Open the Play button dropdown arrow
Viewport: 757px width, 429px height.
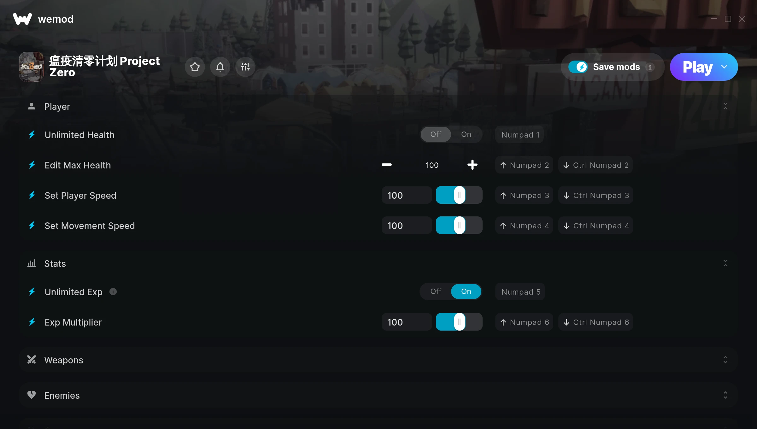coord(724,67)
